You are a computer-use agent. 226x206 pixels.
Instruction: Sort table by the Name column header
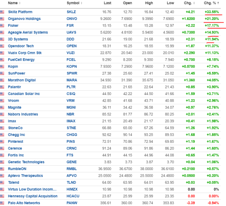pos(14,3)
